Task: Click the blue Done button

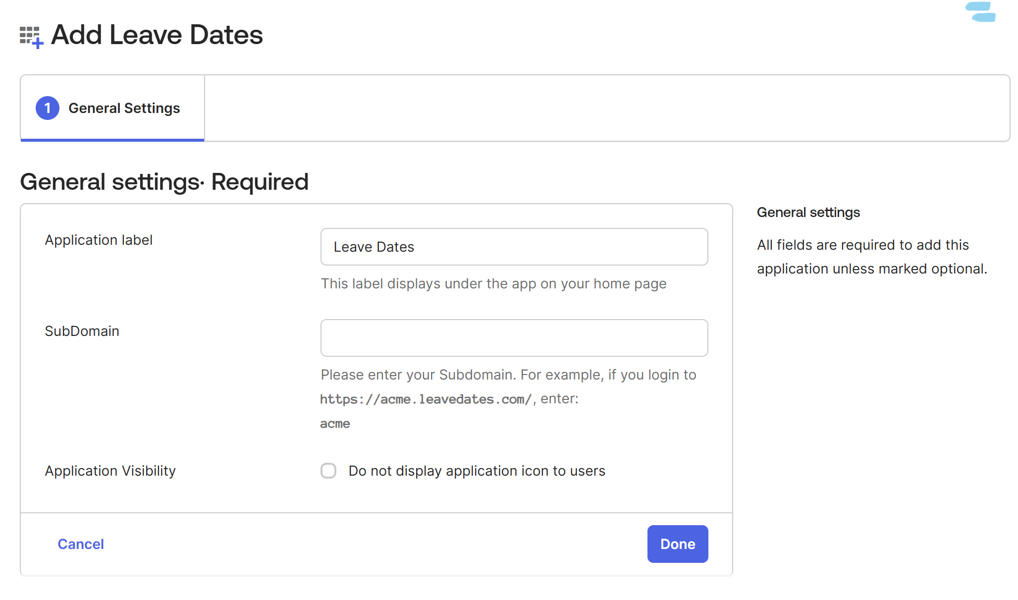Action: (678, 544)
